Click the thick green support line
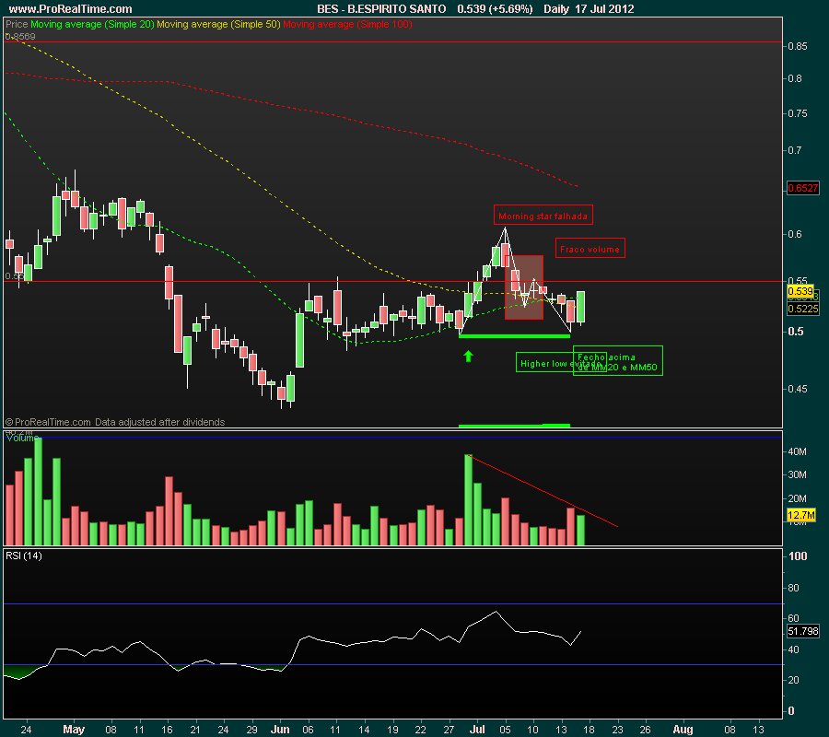Screen dimensions: 829x737 [x=514, y=335]
